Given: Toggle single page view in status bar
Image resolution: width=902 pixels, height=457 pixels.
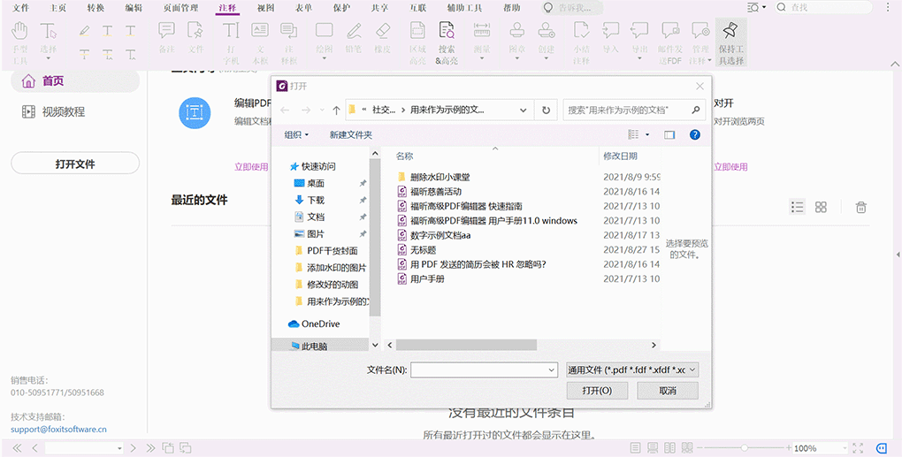Looking at the screenshot, I should (635, 448).
